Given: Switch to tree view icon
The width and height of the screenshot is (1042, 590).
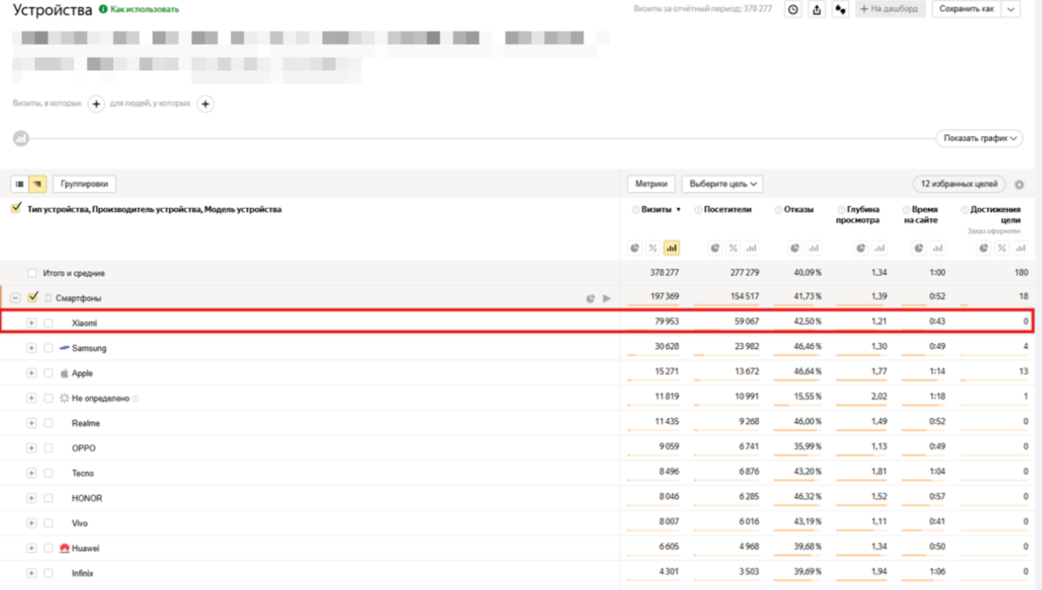Looking at the screenshot, I should tap(37, 184).
